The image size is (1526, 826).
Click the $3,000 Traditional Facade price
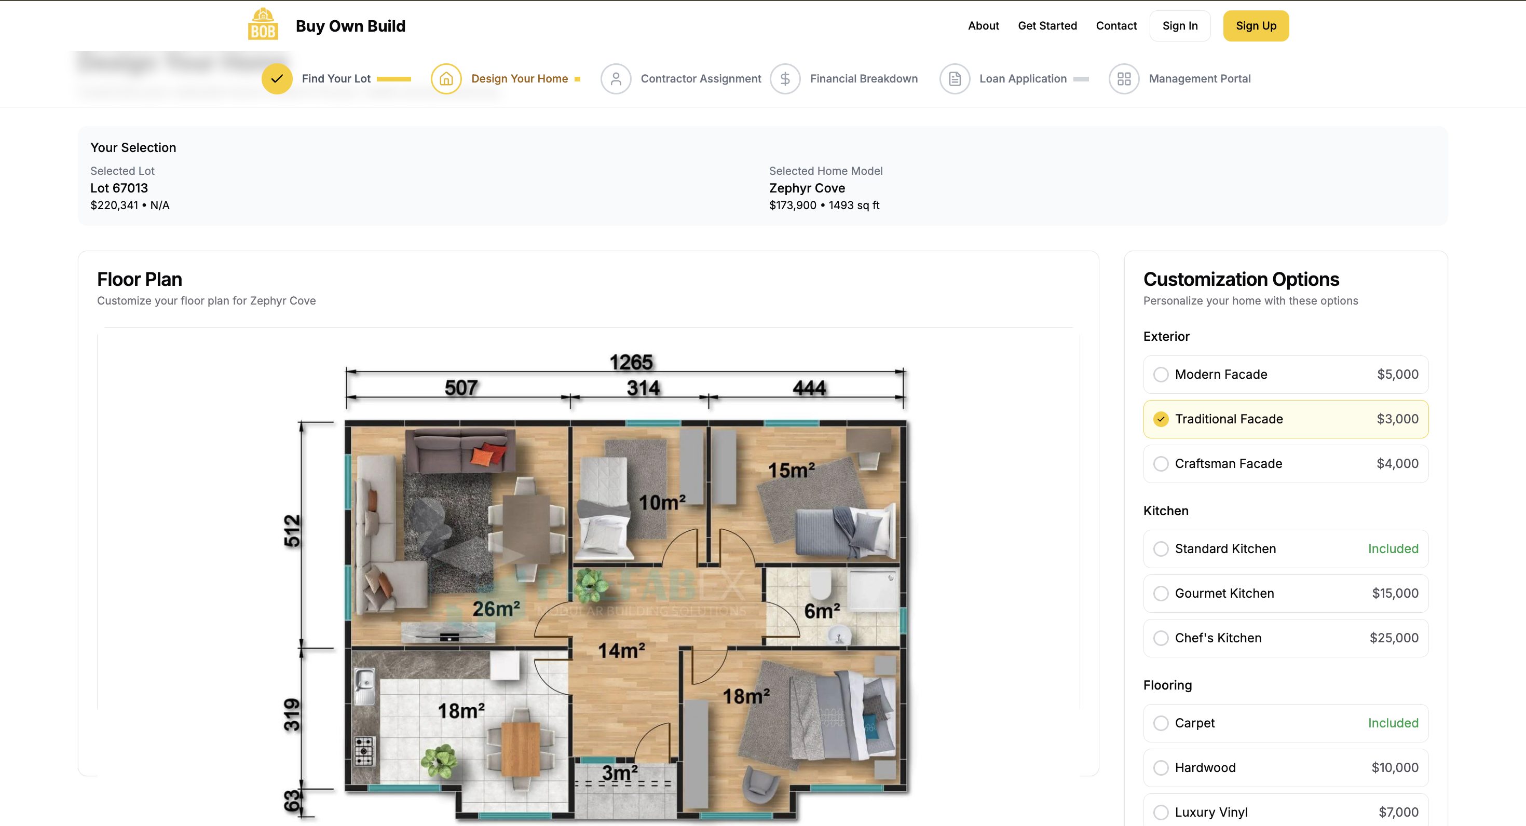[x=1397, y=419]
